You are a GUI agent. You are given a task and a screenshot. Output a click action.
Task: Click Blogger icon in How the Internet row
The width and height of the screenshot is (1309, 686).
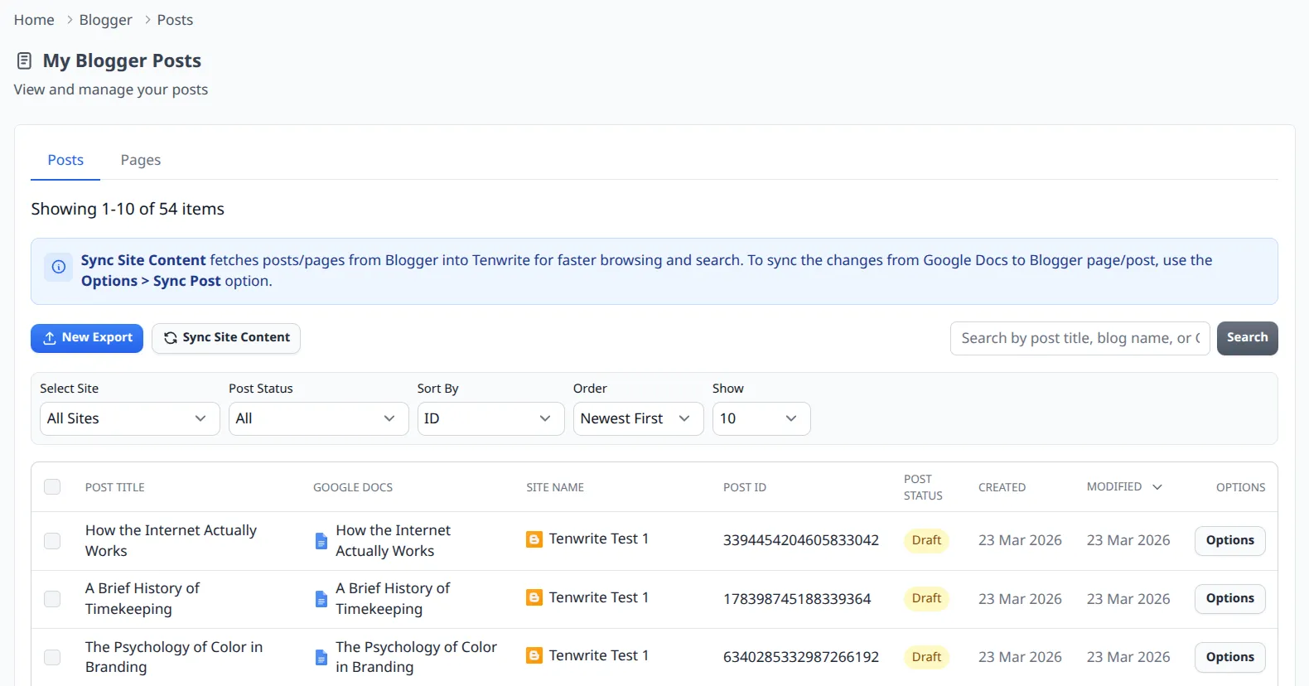click(x=534, y=539)
